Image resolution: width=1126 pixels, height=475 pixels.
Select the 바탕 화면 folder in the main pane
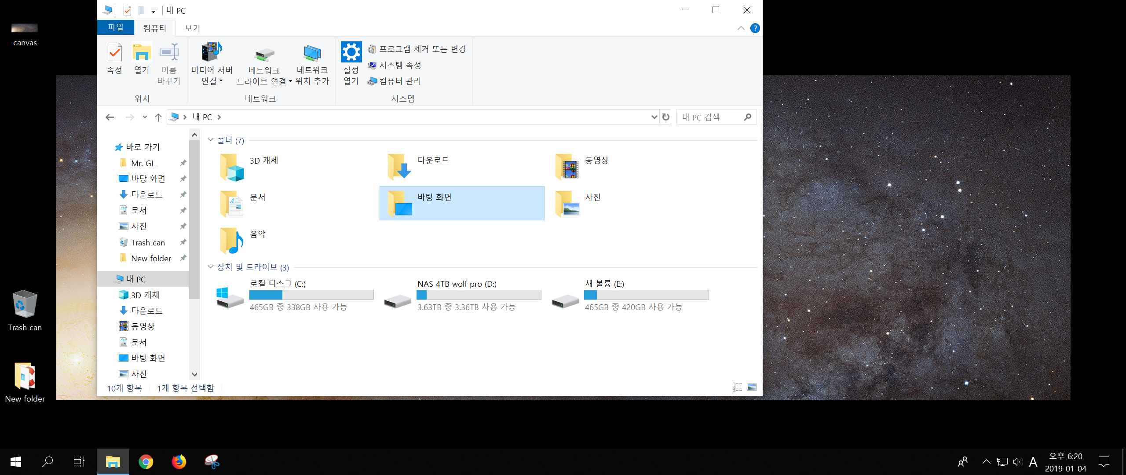462,203
